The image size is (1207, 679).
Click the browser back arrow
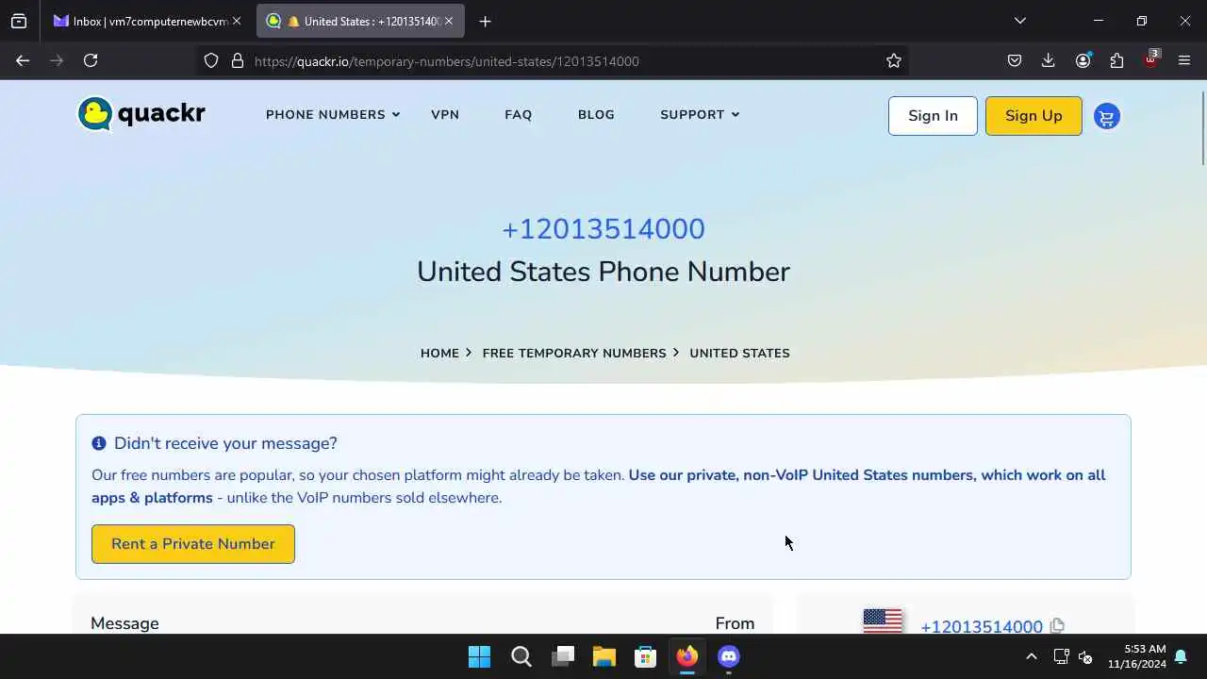pyautogui.click(x=23, y=60)
